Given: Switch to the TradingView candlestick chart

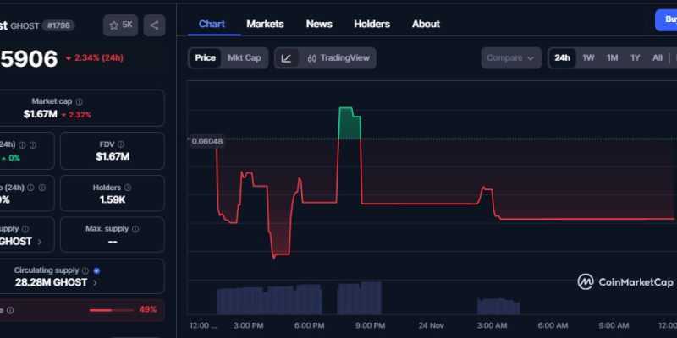Looking at the screenshot, I should tap(338, 58).
